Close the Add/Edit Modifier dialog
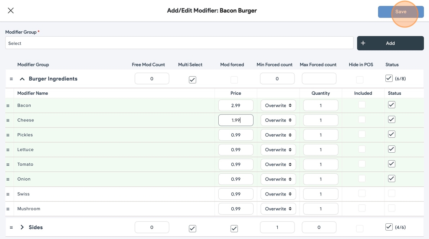The height and width of the screenshot is (239, 429). 11,11
